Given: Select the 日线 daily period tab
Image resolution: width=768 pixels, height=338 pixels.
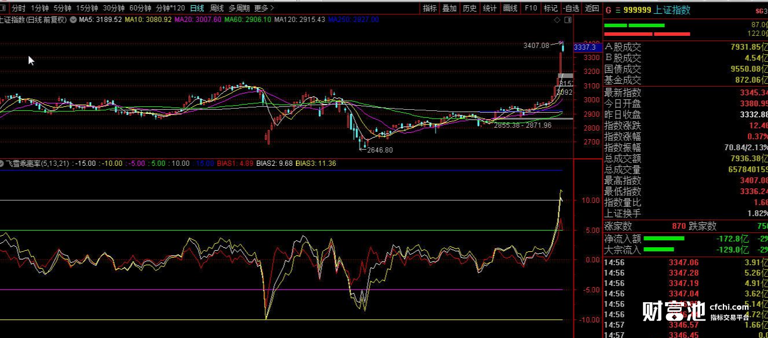Looking at the screenshot, I should pyautogui.click(x=197, y=8).
